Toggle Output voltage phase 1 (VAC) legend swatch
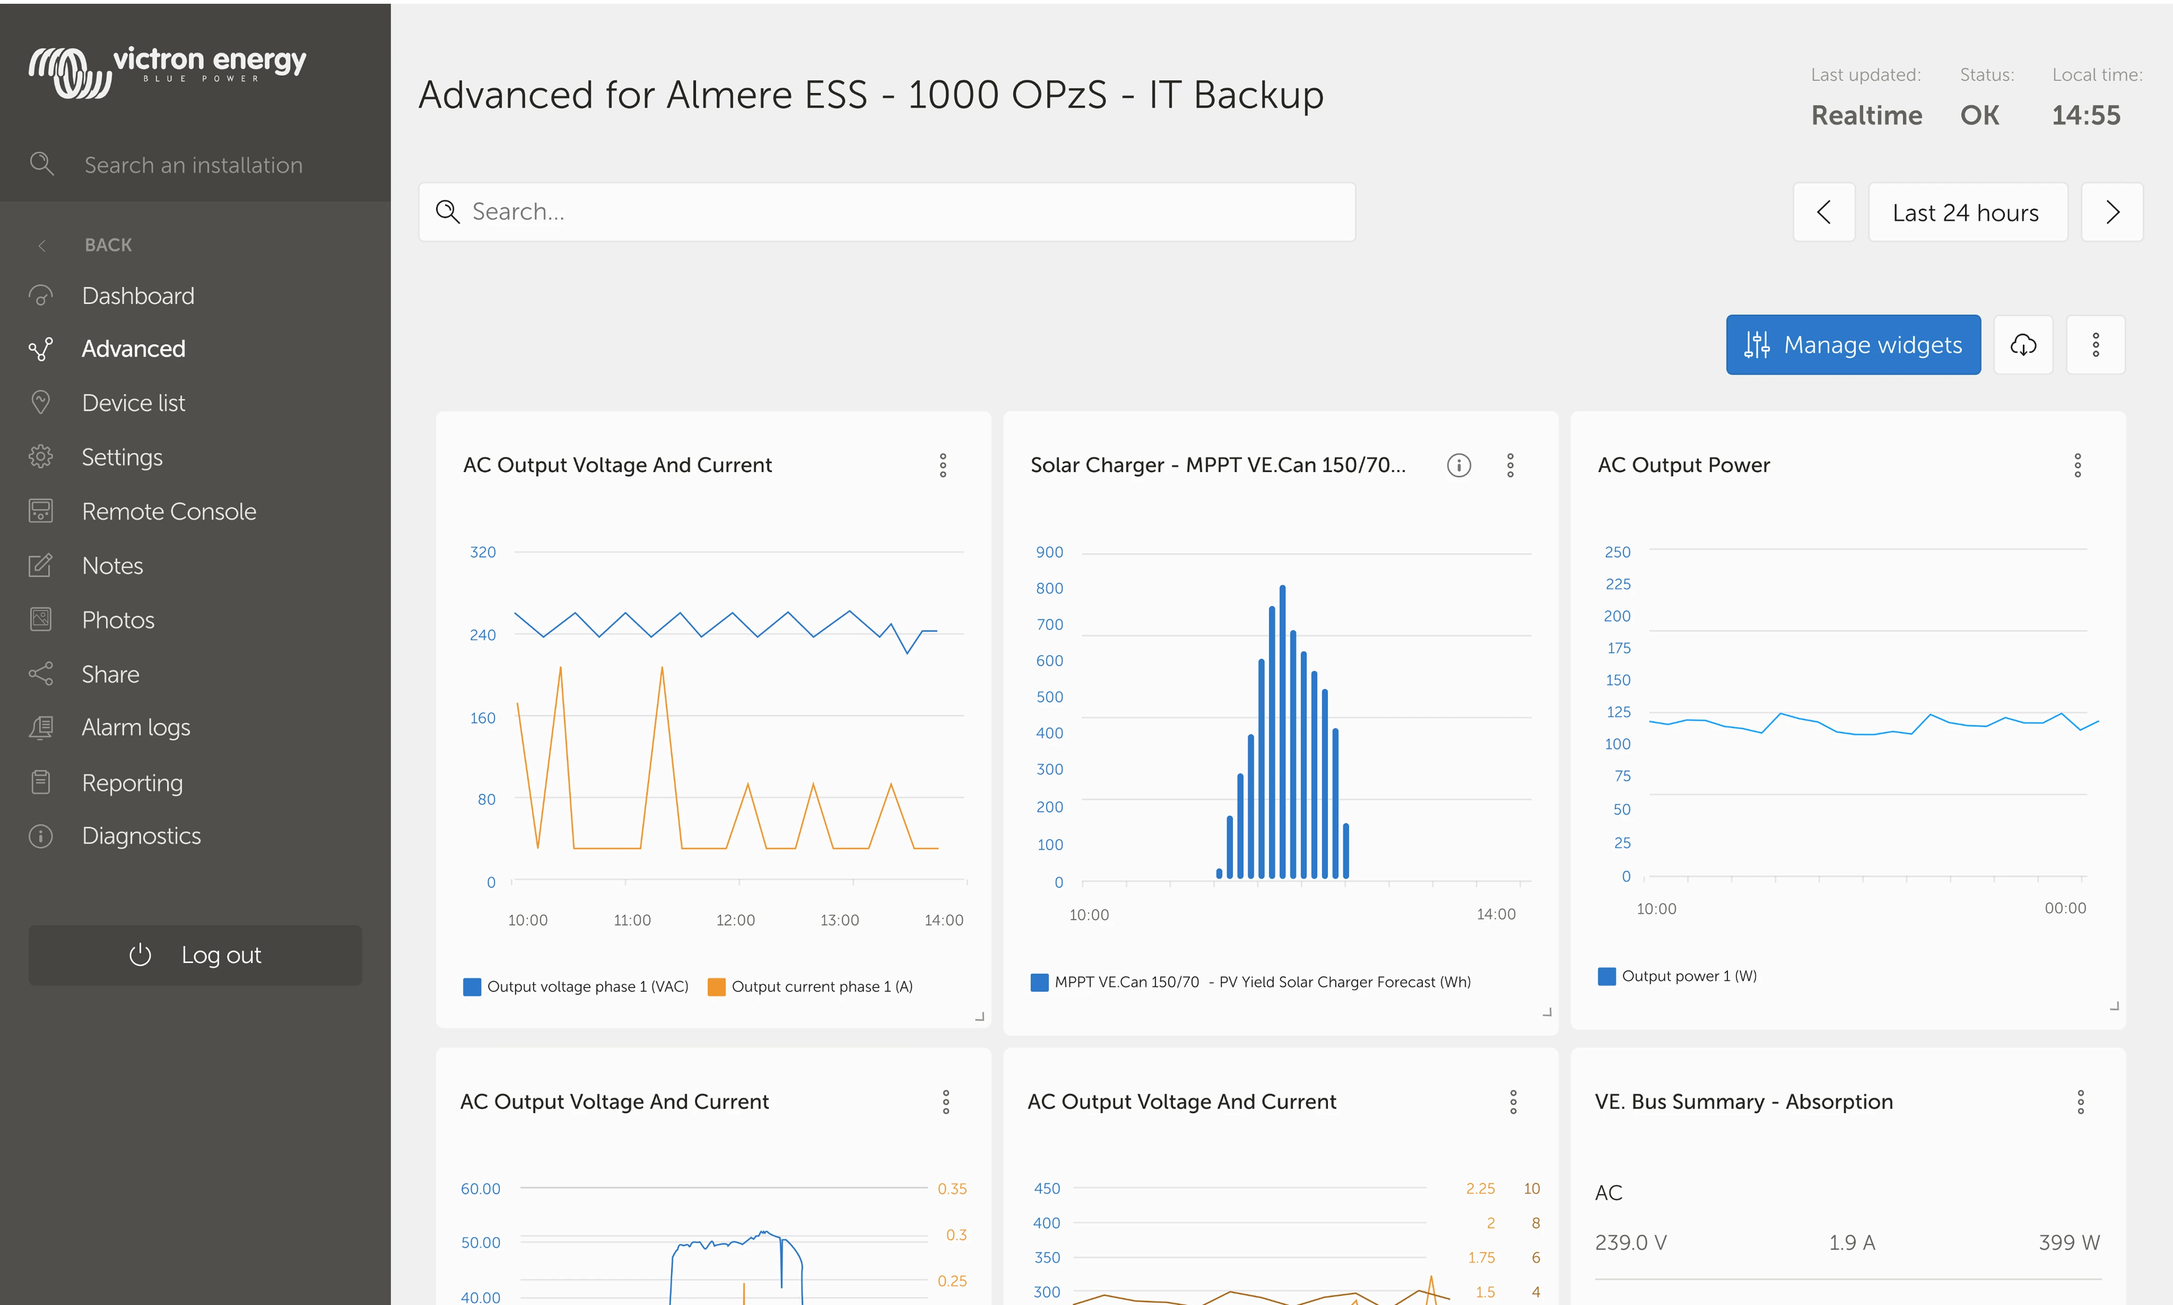Viewport: 2173px width, 1305px height. tap(472, 987)
